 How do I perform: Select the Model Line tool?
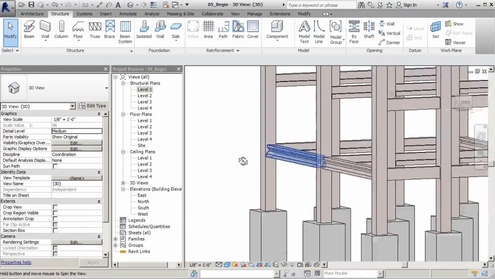coord(319,32)
